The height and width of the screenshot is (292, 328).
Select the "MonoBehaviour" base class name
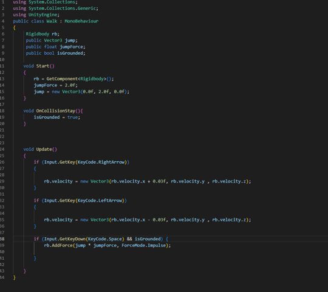pyautogui.click(x=81, y=21)
